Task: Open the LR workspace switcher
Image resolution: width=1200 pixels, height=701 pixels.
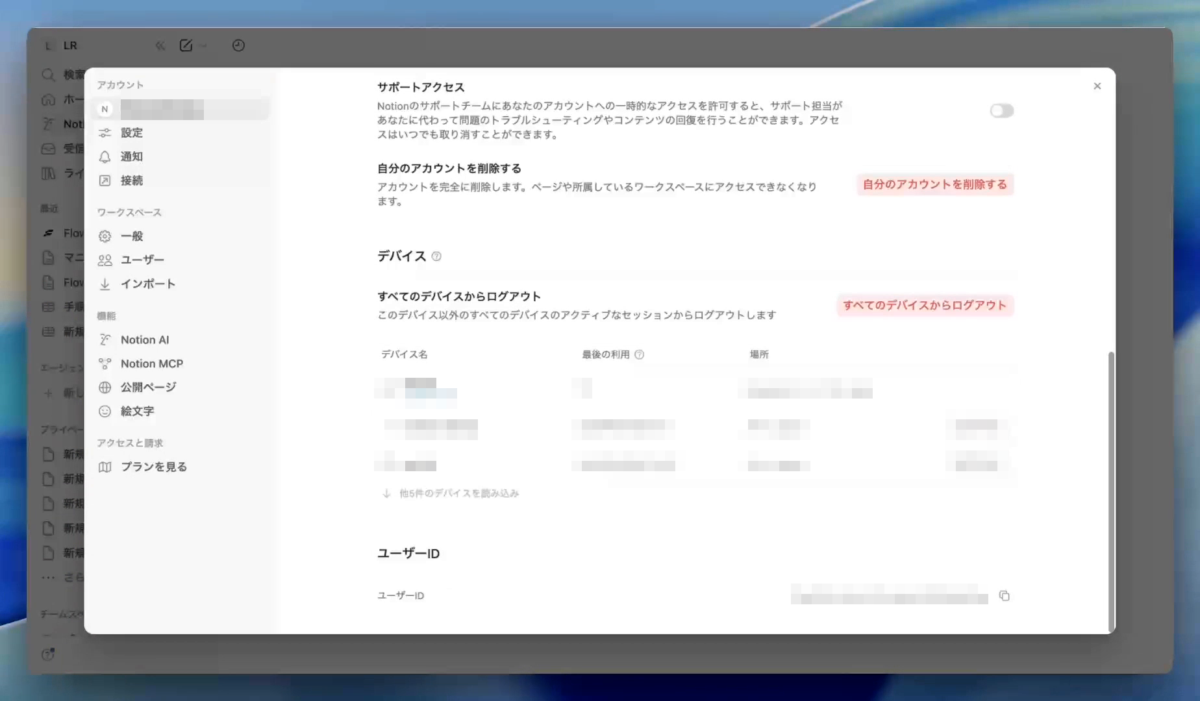Action: 60,45
